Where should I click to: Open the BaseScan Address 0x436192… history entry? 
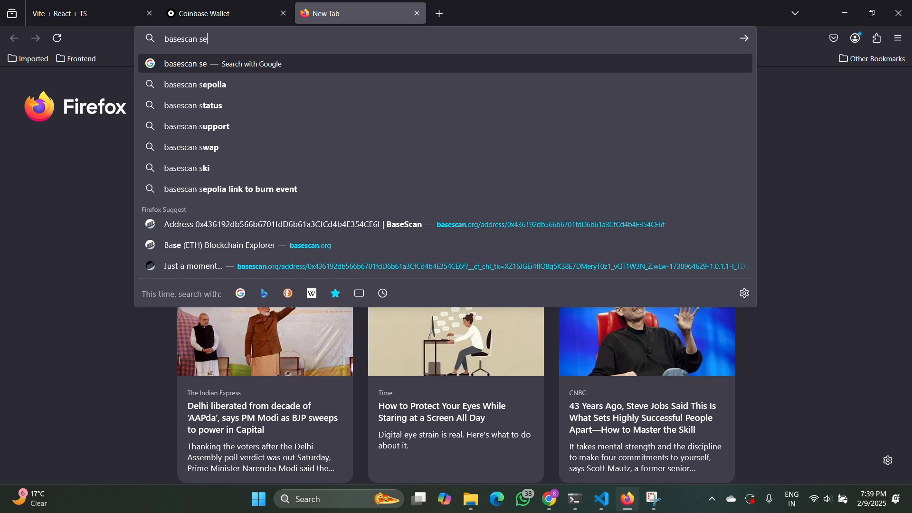[x=445, y=224]
